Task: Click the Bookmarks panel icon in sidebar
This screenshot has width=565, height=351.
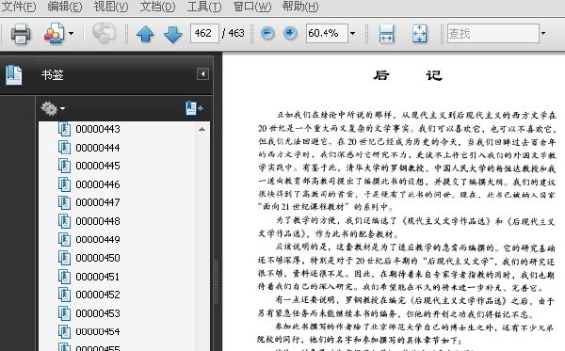Action: tap(14, 75)
